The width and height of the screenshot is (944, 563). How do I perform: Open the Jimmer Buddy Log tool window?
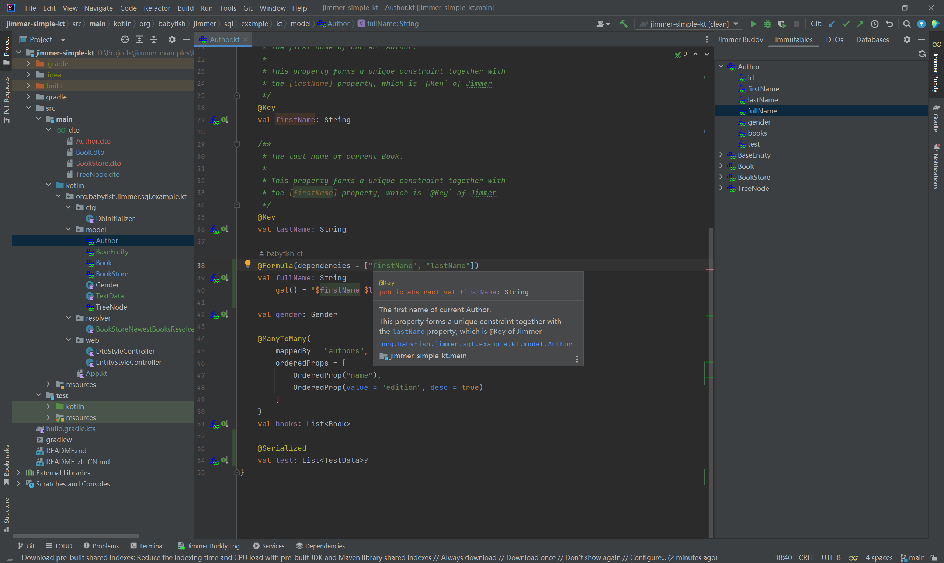point(209,546)
